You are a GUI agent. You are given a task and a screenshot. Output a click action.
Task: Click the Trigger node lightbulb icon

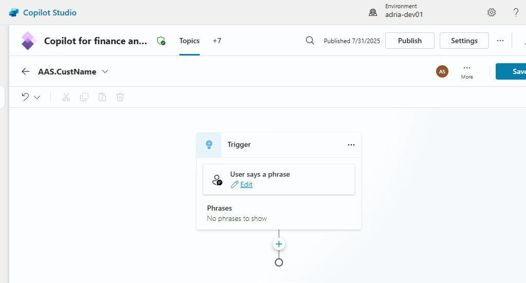[x=209, y=145]
